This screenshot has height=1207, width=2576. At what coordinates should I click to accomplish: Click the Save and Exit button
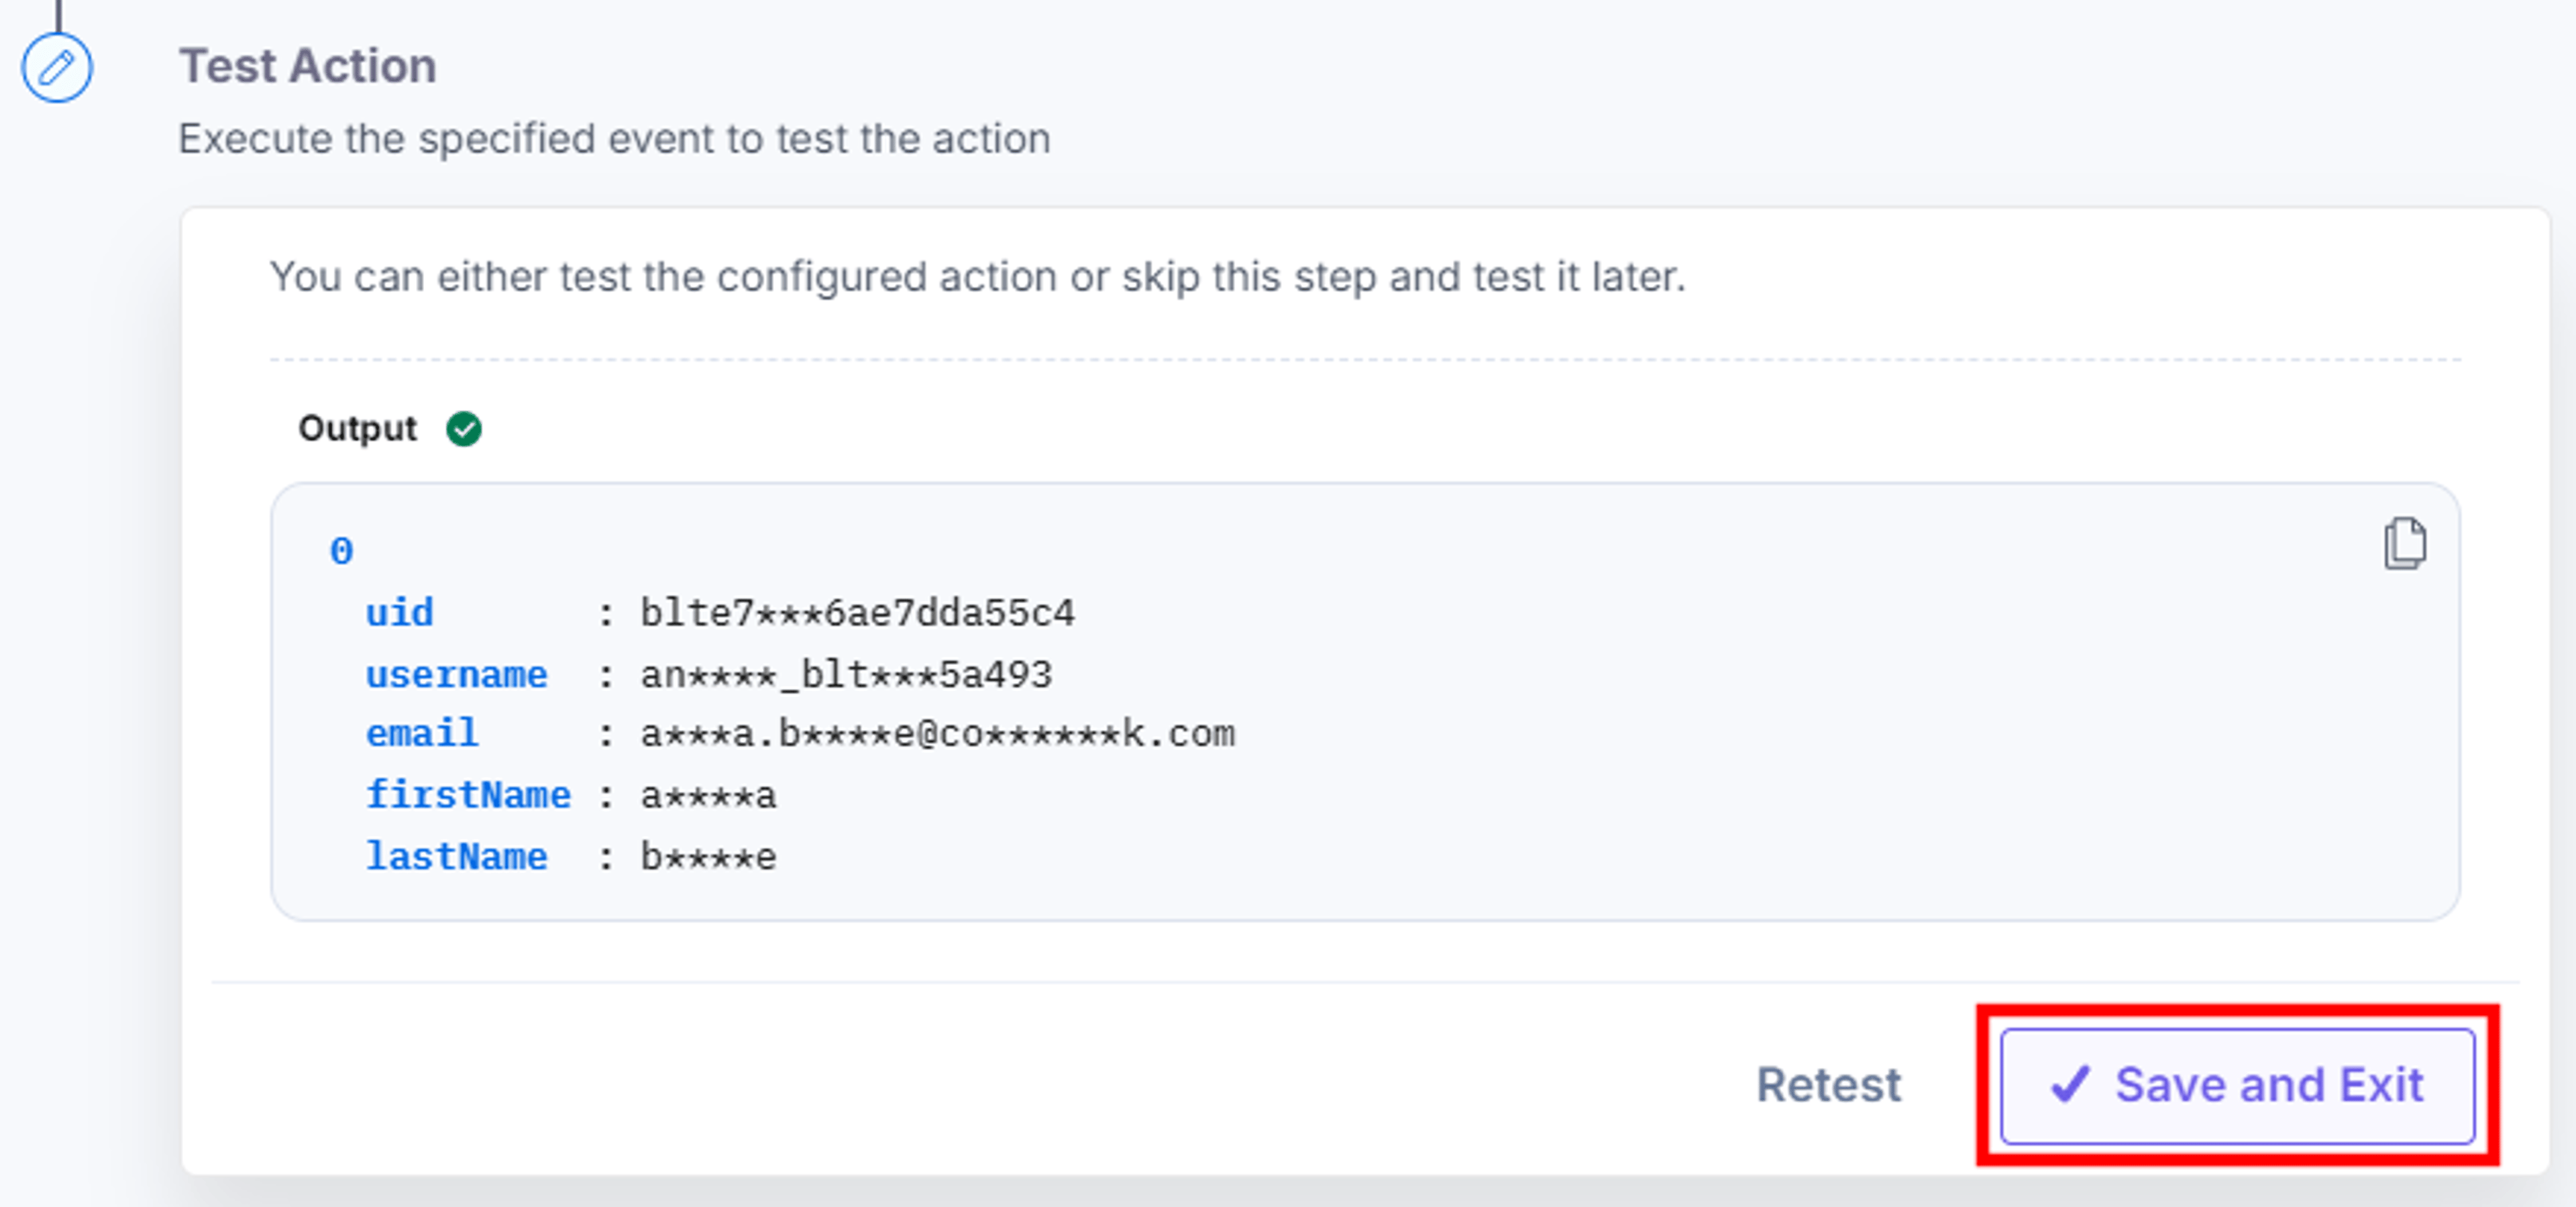click(x=2237, y=1086)
